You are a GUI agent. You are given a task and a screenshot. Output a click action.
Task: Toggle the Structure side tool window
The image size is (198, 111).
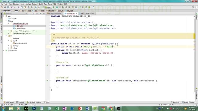pyautogui.click(x=1, y=28)
